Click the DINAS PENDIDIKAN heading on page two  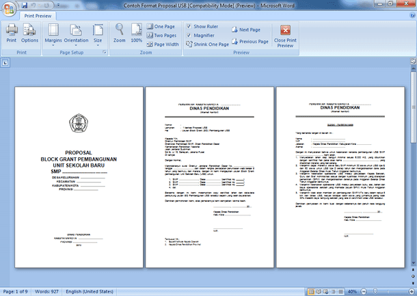[209, 108]
